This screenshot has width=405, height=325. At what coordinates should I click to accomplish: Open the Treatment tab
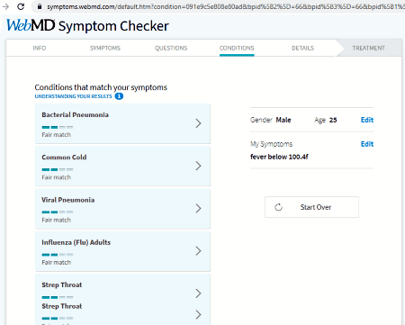click(368, 48)
